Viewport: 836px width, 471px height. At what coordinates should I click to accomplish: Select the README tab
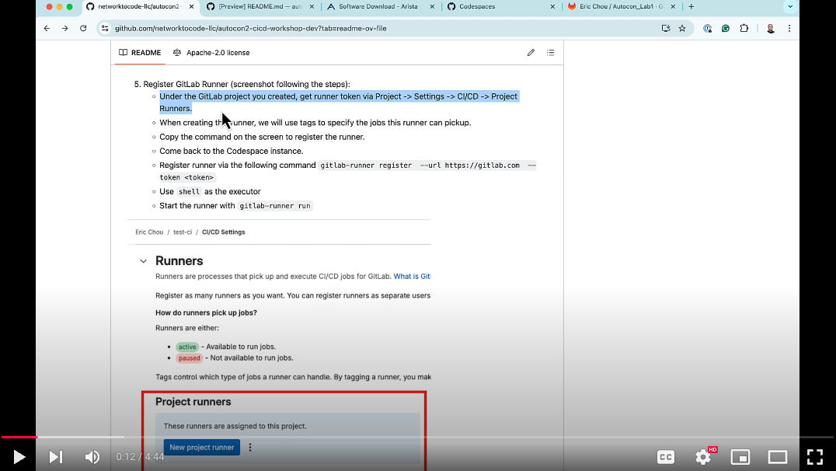140,53
